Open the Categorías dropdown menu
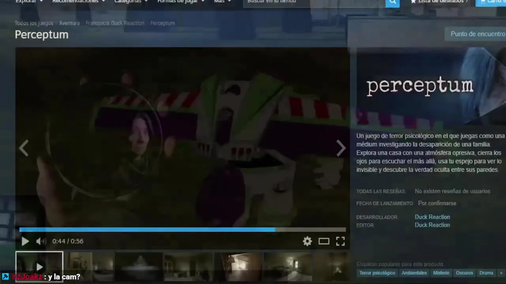 [x=131, y=2]
